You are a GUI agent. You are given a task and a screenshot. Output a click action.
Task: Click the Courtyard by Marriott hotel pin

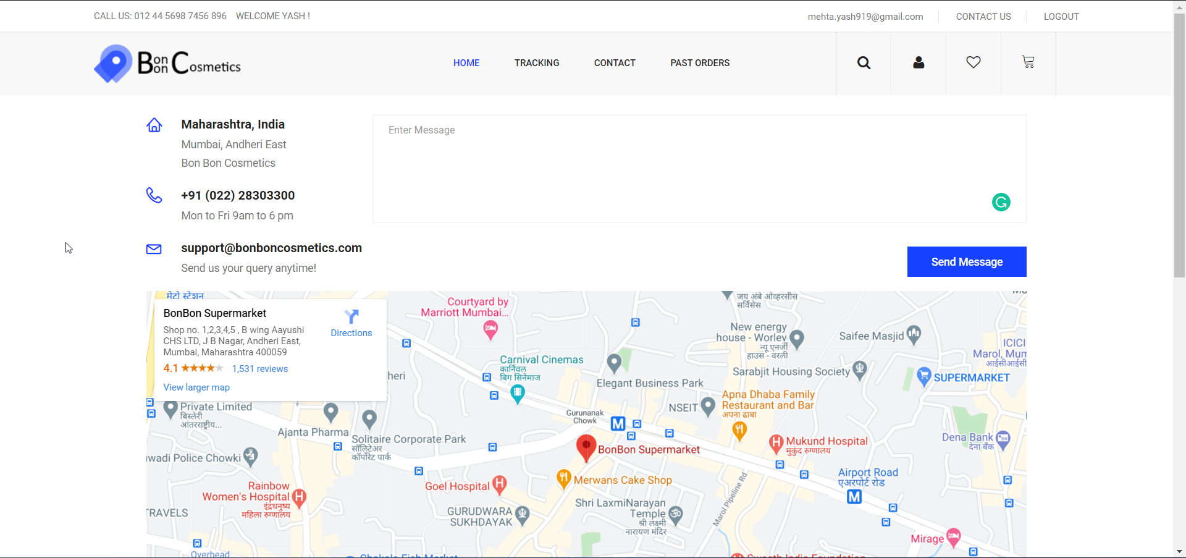[490, 331]
